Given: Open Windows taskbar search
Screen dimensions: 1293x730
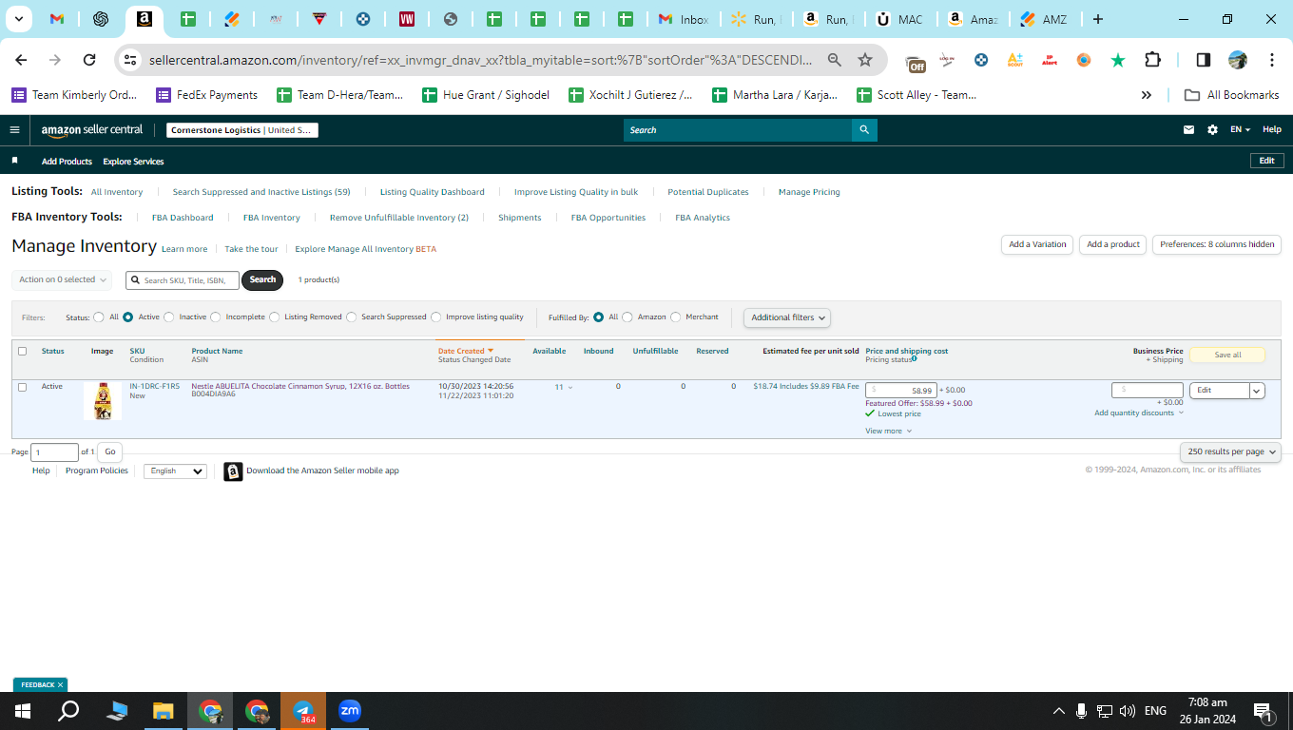Looking at the screenshot, I should [68, 711].
